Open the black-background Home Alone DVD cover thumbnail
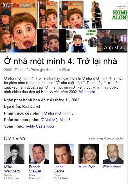The image size is (128, 184). tap(51, 41)
